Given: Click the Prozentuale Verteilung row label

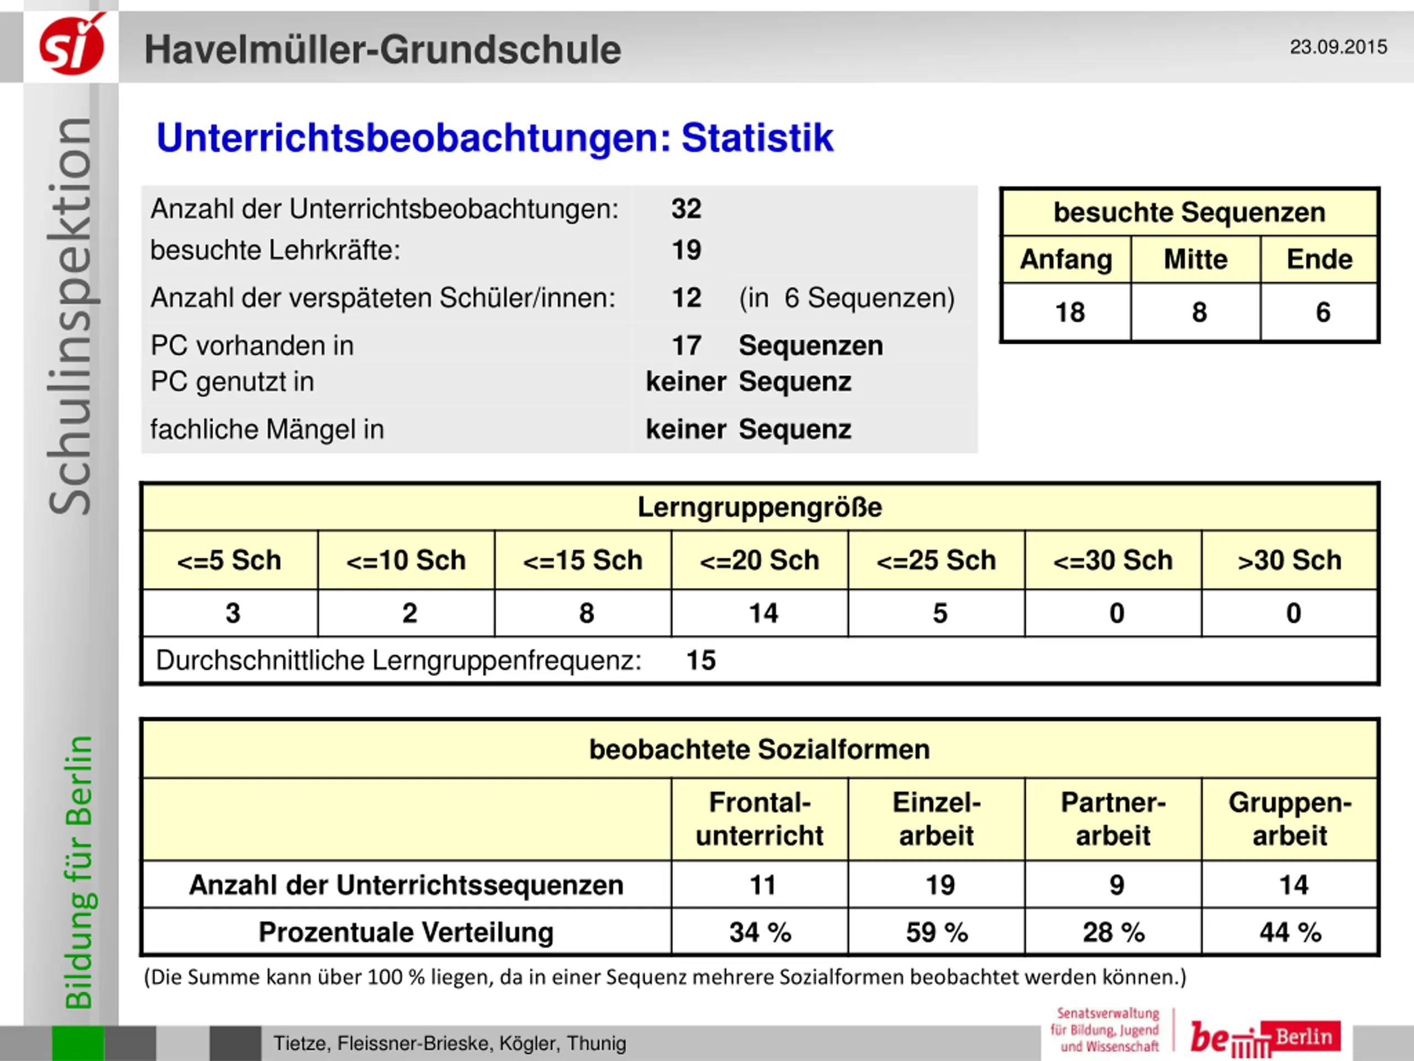Looking at the screenshot, I should coord(405,932).
